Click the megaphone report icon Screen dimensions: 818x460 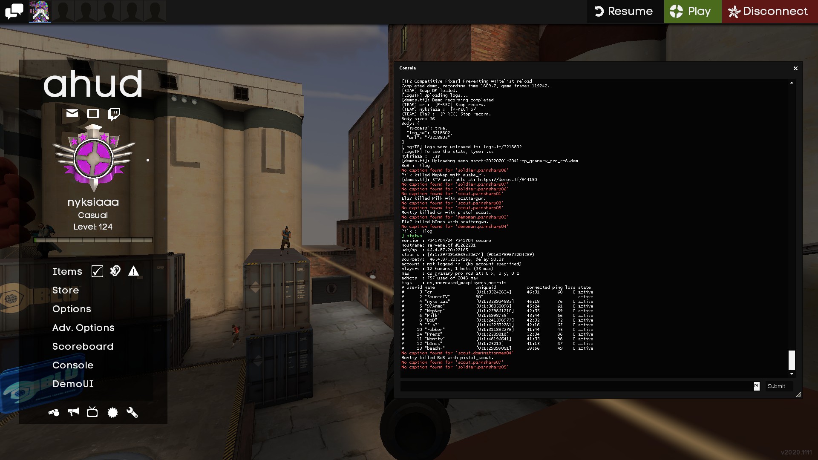pyautogui.click(x=73, y=412)
